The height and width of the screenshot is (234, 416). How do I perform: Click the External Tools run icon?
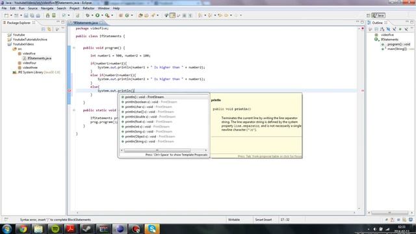pyautogui.click(x=107, y=16)
